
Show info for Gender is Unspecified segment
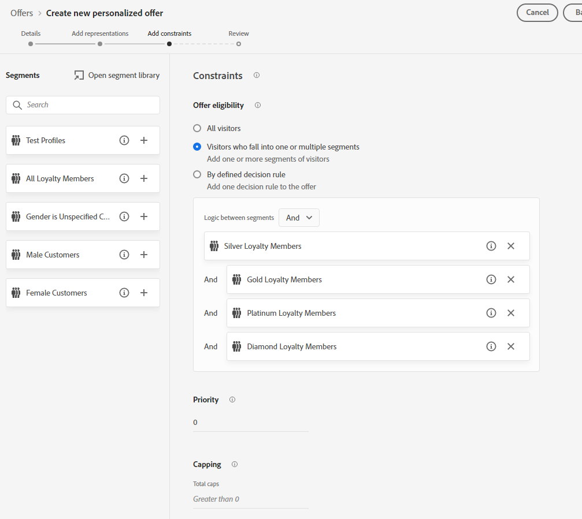click(124, 216)
